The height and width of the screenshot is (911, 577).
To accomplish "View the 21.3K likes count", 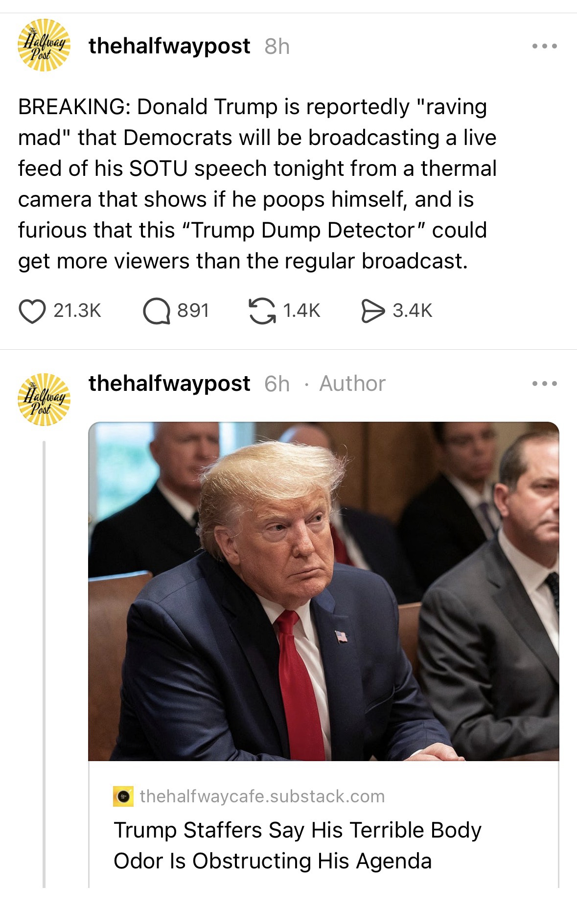I will pyautogui.click(x=77, y=311).
